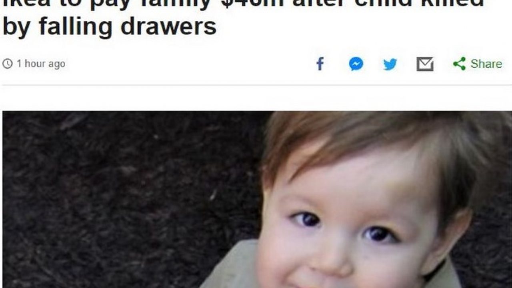Email the article using the envelope icon

(x=425, y=64)
